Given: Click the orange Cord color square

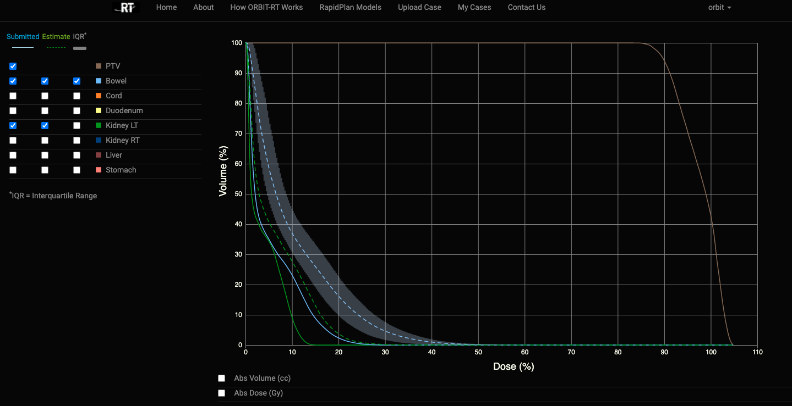Looking at the screenshot, I should (99, 96).
